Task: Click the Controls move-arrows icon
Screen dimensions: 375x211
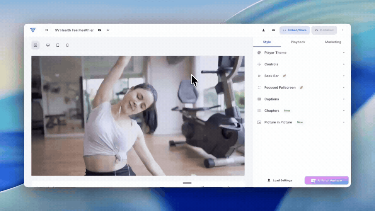Action: click(259, 64)
